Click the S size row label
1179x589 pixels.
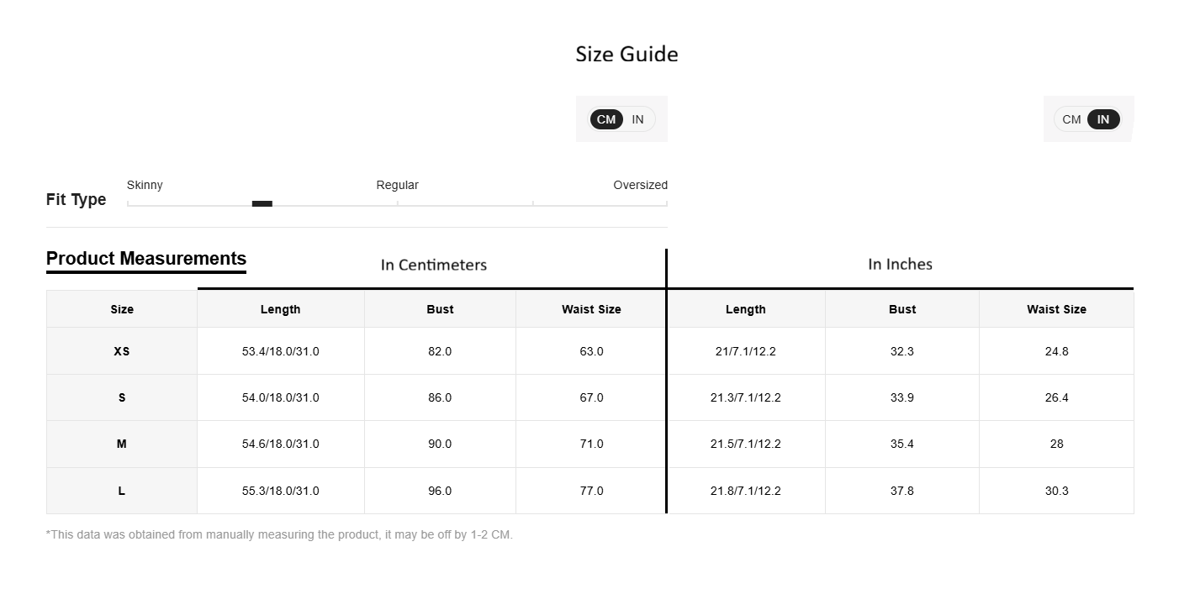click(x=122, y=397)
